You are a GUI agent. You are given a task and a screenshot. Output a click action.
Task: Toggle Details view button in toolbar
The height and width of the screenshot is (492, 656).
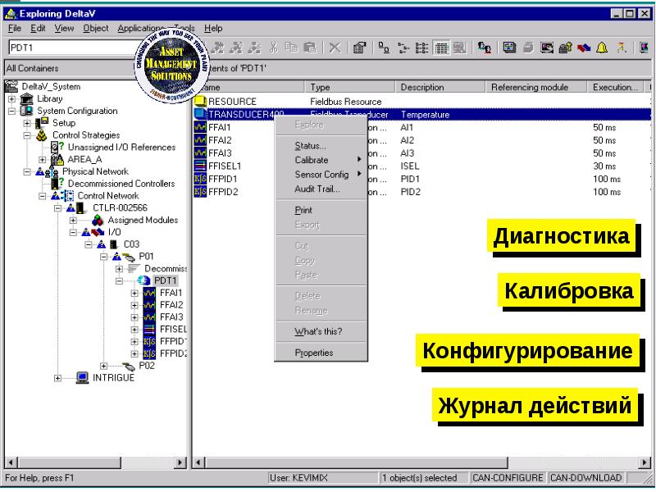(x=441, y=48)
